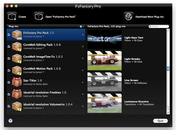Click the Luminance Dissolve title

(x=136, y=102)
